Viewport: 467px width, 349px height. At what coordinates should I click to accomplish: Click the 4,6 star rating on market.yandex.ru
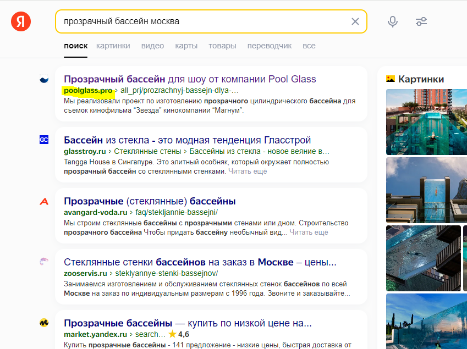[x=180, y=333]
